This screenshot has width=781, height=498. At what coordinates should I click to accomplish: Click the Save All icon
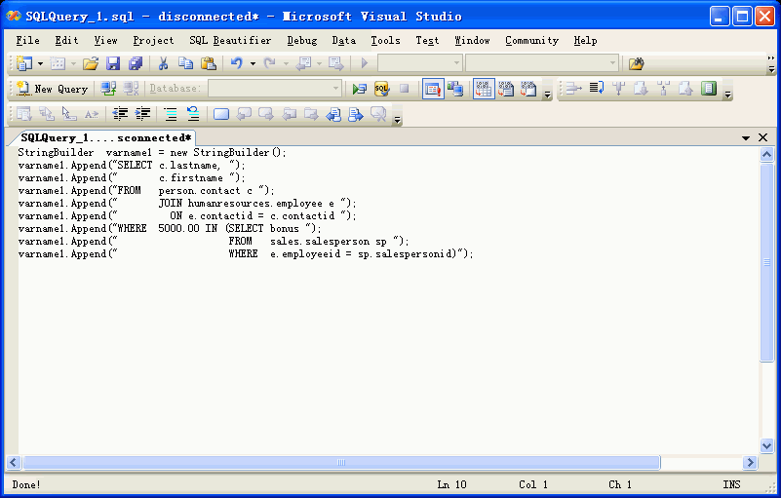136,63
